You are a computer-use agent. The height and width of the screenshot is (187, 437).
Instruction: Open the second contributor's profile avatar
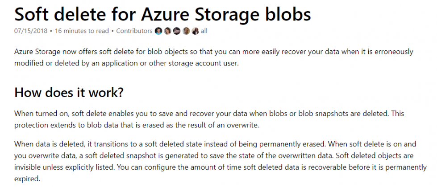(x=167, y=31)
